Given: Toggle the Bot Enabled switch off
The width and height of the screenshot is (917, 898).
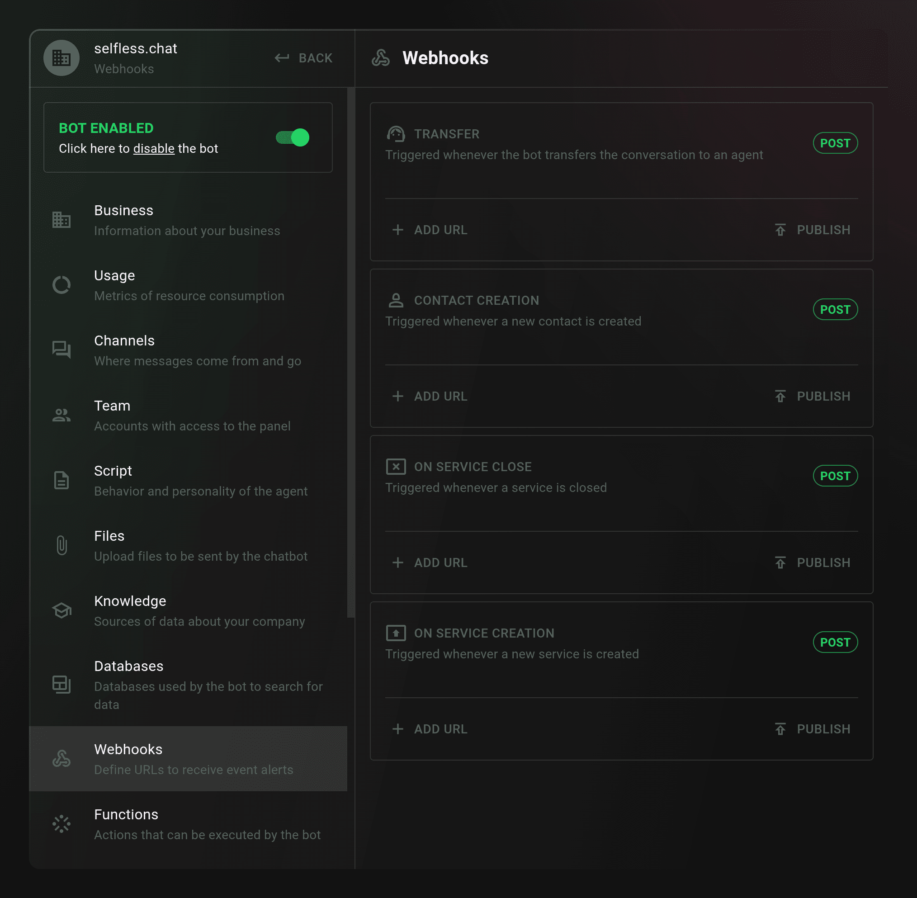Looking at the screenshot, I should click(293, 138).
